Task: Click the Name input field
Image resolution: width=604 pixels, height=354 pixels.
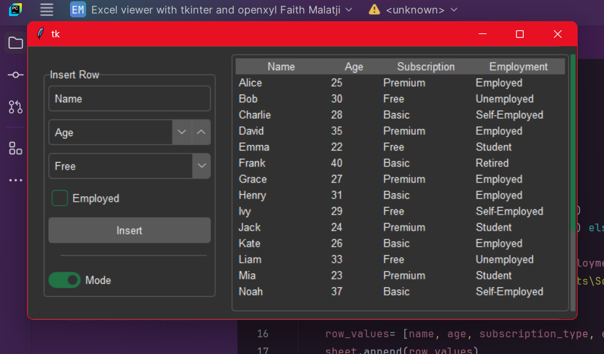Action: click(x=129, y=99)
